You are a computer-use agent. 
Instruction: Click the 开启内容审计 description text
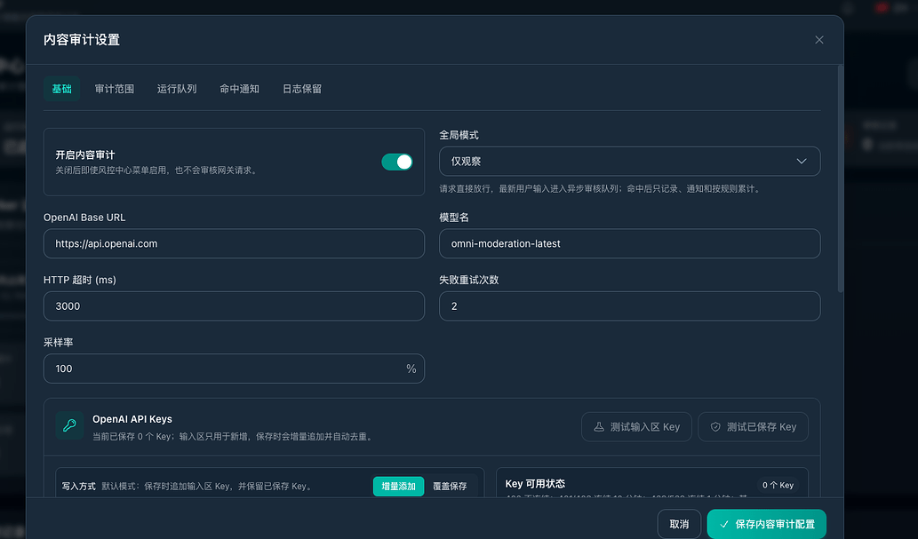[157, 170]
